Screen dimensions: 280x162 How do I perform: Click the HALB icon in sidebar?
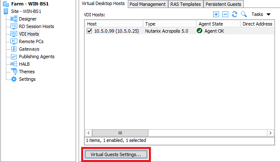(x=14, y=64)
